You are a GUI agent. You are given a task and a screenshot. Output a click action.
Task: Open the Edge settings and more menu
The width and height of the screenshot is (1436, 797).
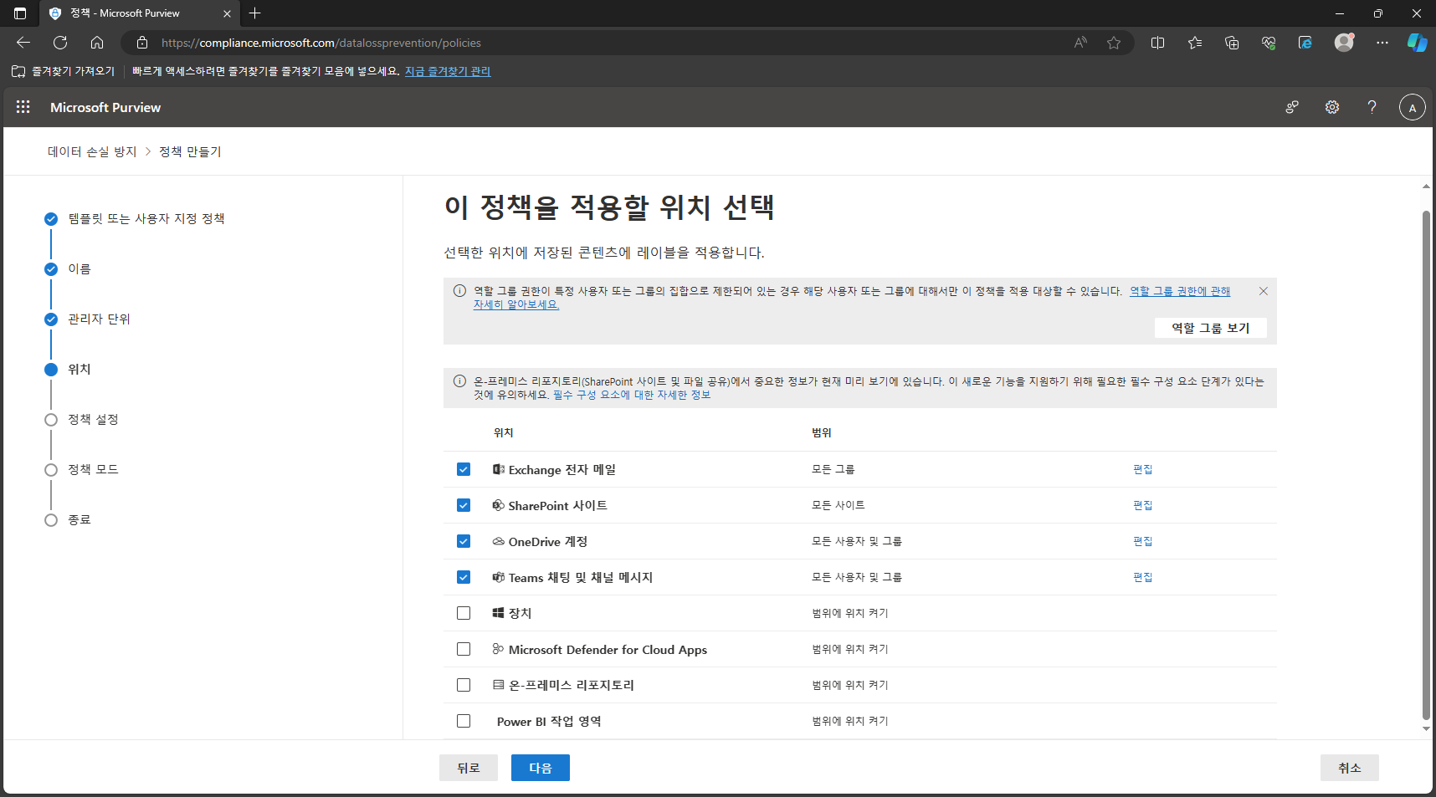coord(1382,43)
